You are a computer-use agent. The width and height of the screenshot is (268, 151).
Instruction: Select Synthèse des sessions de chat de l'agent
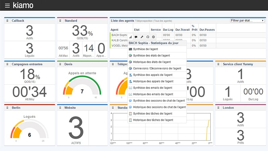(x=157, y=101)
